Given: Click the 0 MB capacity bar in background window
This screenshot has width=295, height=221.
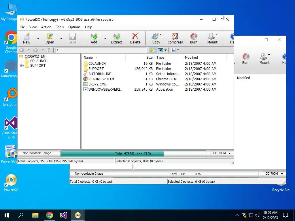Looking at the screenshot, I should [x=185, y=174].
